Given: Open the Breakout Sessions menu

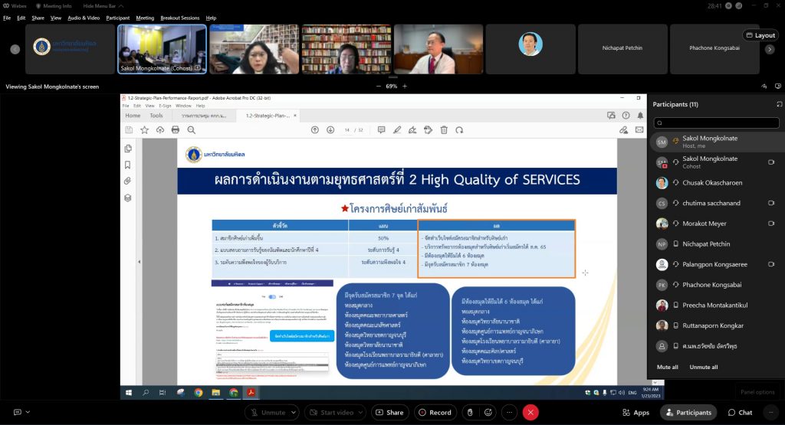Looking at the screenshot, I should (x=180, y=18).
